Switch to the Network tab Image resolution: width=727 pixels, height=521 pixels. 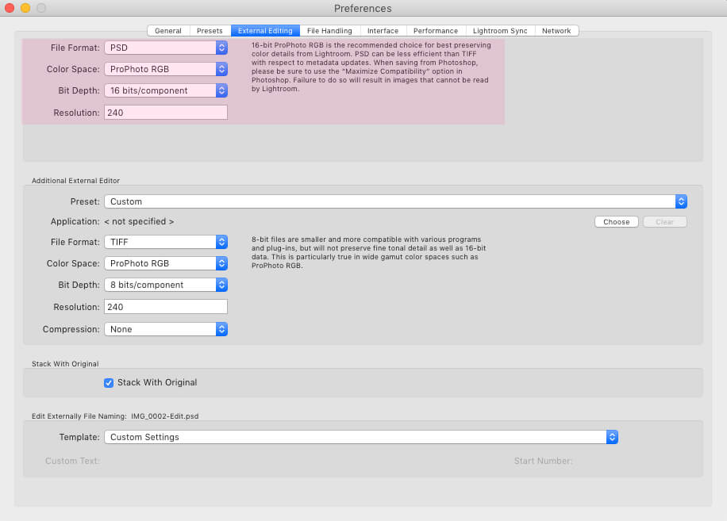(557, 30)
